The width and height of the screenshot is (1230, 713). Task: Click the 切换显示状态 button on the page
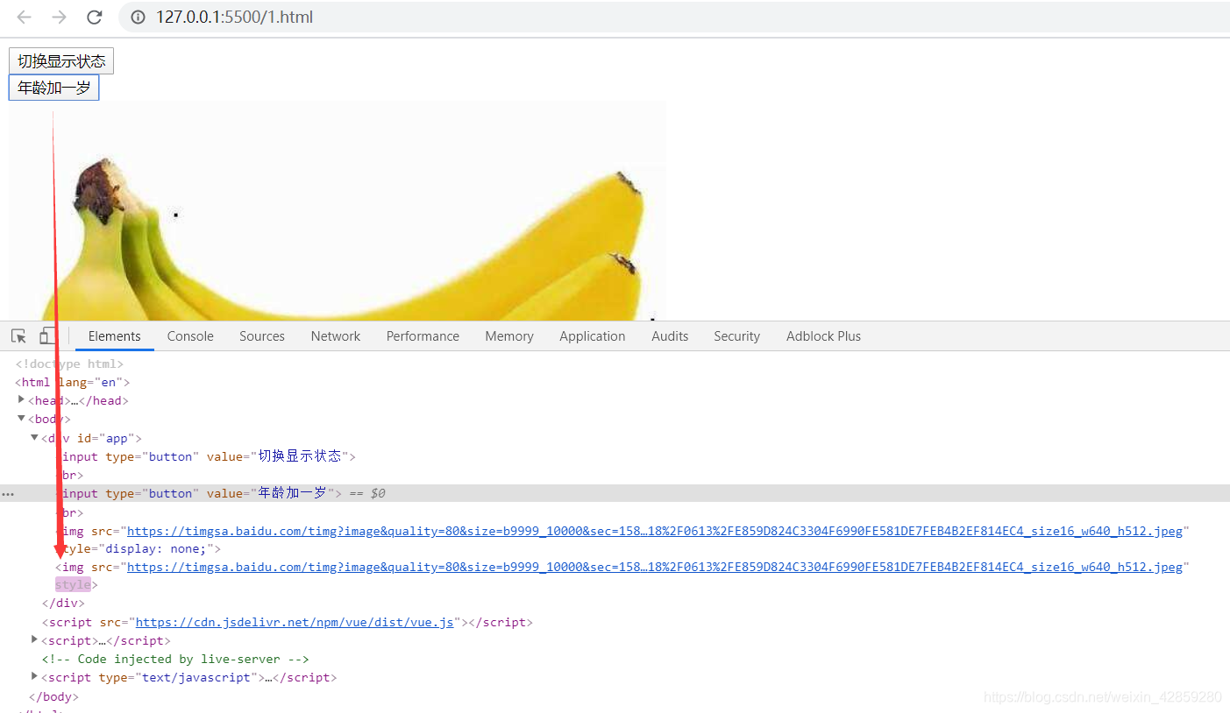click(61, 61)
